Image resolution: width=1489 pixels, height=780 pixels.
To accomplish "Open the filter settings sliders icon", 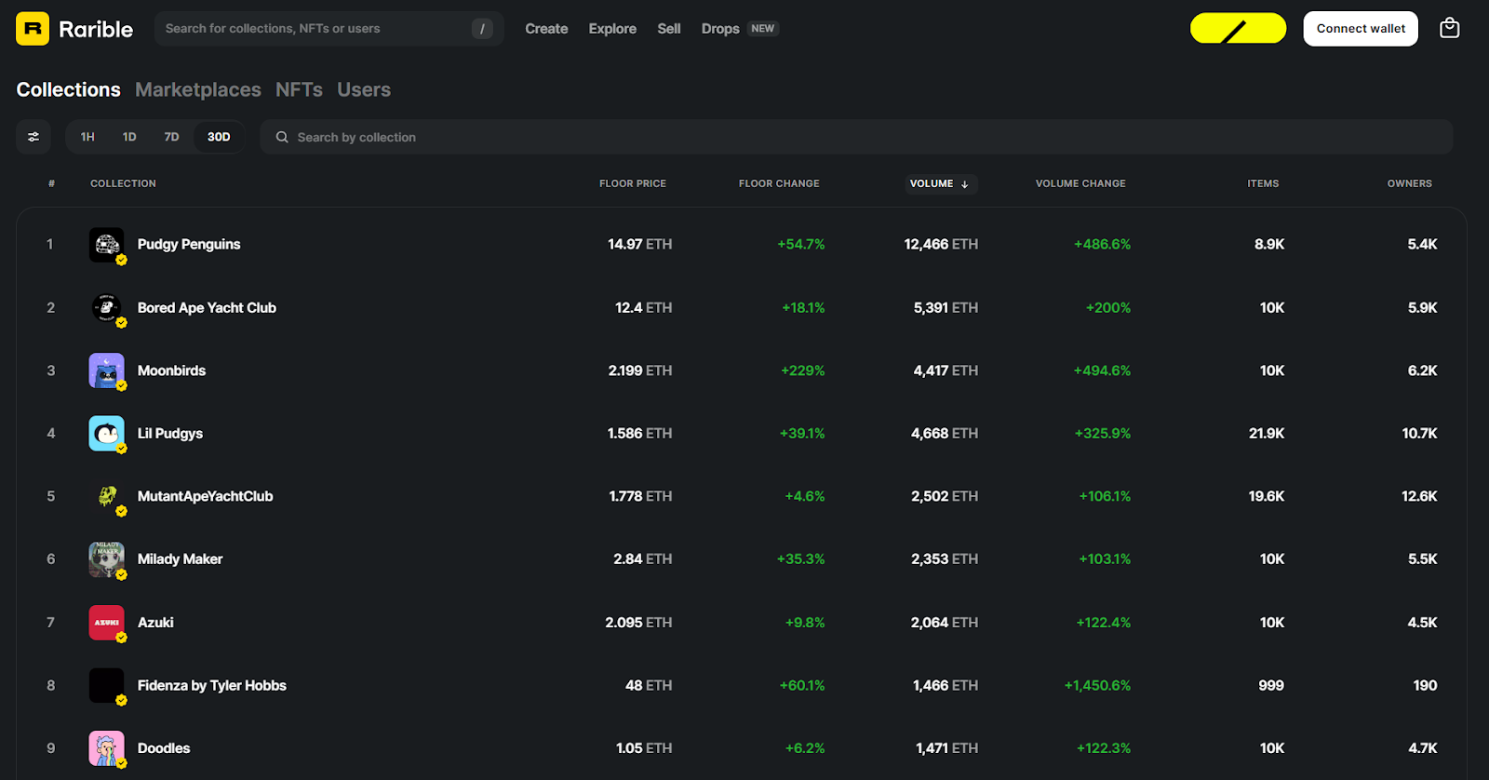I will tap(34, 137).
